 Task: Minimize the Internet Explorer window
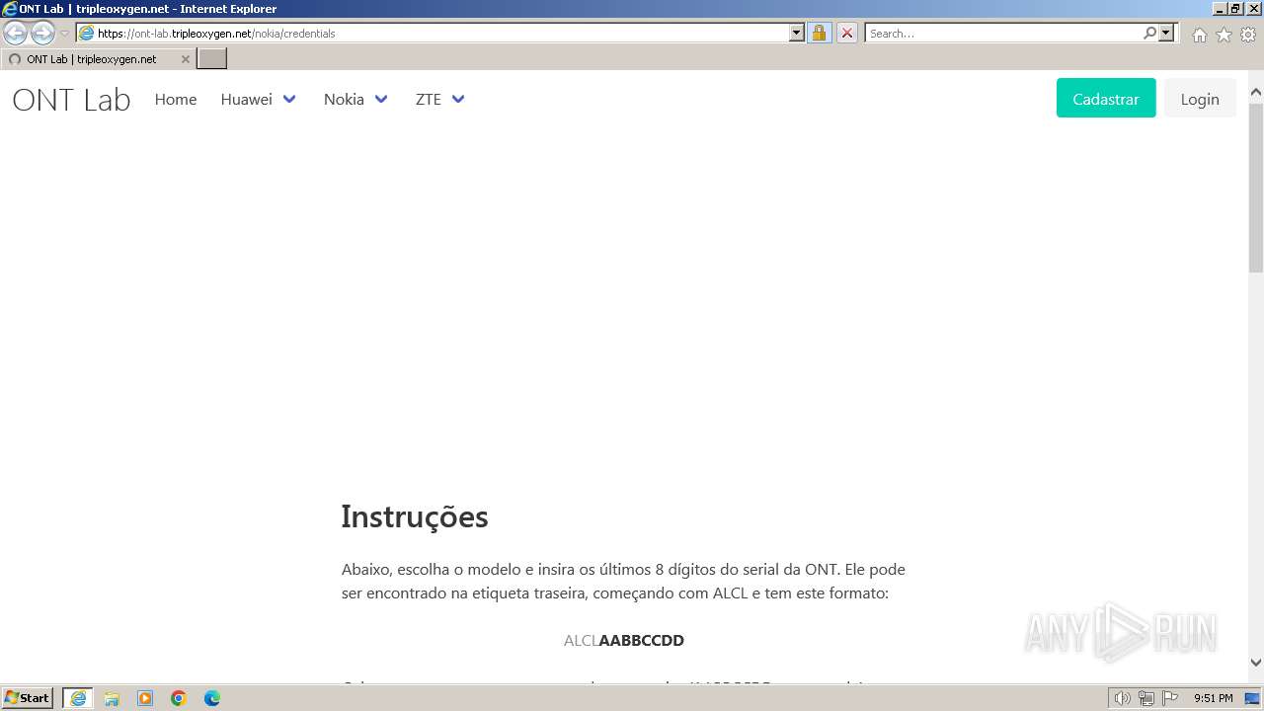(x=1220, y=9)
